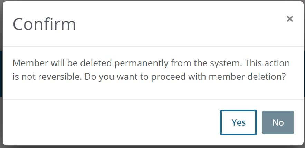This screenshot has width=305, height=148.
Task: Click the "Member will be deleted permanently" message
Action: pos(90,63)
